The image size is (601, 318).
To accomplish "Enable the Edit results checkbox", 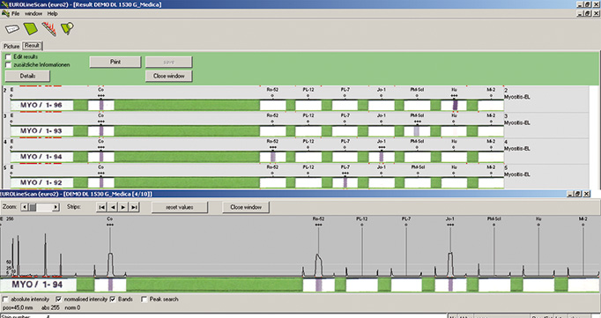I will coord(8,56).
